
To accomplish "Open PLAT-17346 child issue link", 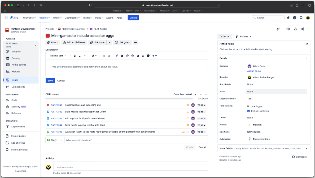I will click(56, 112).
